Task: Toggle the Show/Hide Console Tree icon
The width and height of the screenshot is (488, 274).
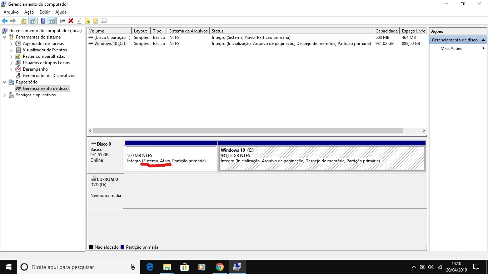Action: (x=32, y=21)
